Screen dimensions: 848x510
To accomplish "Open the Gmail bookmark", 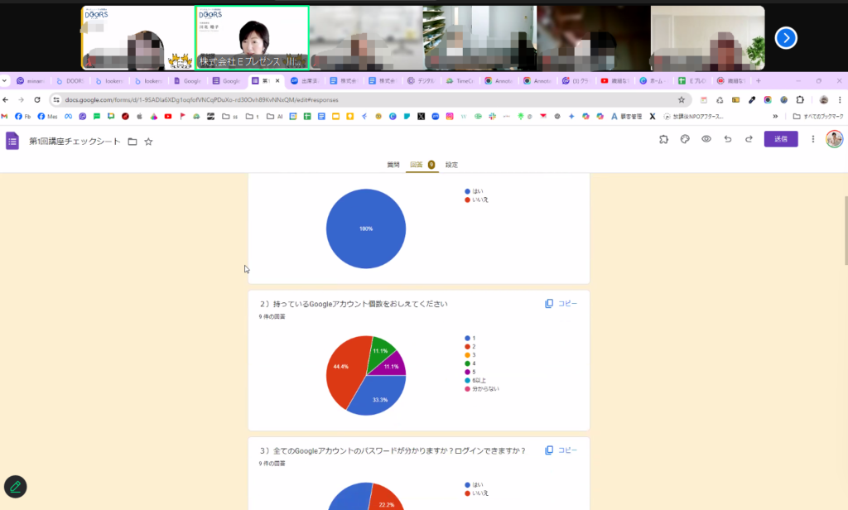I will tap(4, 116).
